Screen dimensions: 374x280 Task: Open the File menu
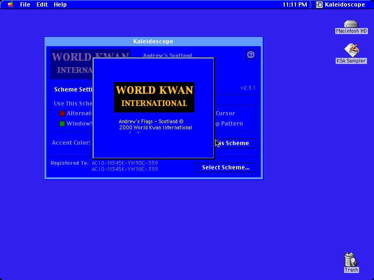click(x=25, y=5)
